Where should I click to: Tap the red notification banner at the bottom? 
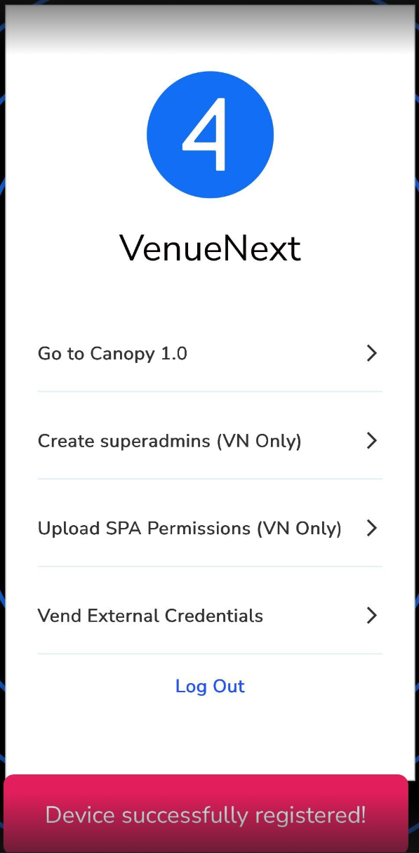206,814
